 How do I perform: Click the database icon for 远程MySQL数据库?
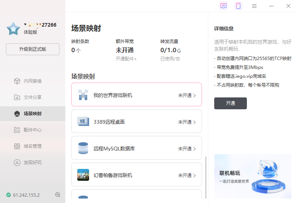[83, 149]
